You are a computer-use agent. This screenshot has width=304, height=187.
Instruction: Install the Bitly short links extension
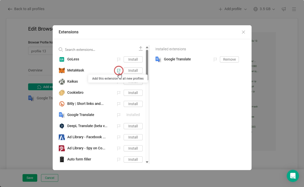pyautogui.click(x=133, y=104)
